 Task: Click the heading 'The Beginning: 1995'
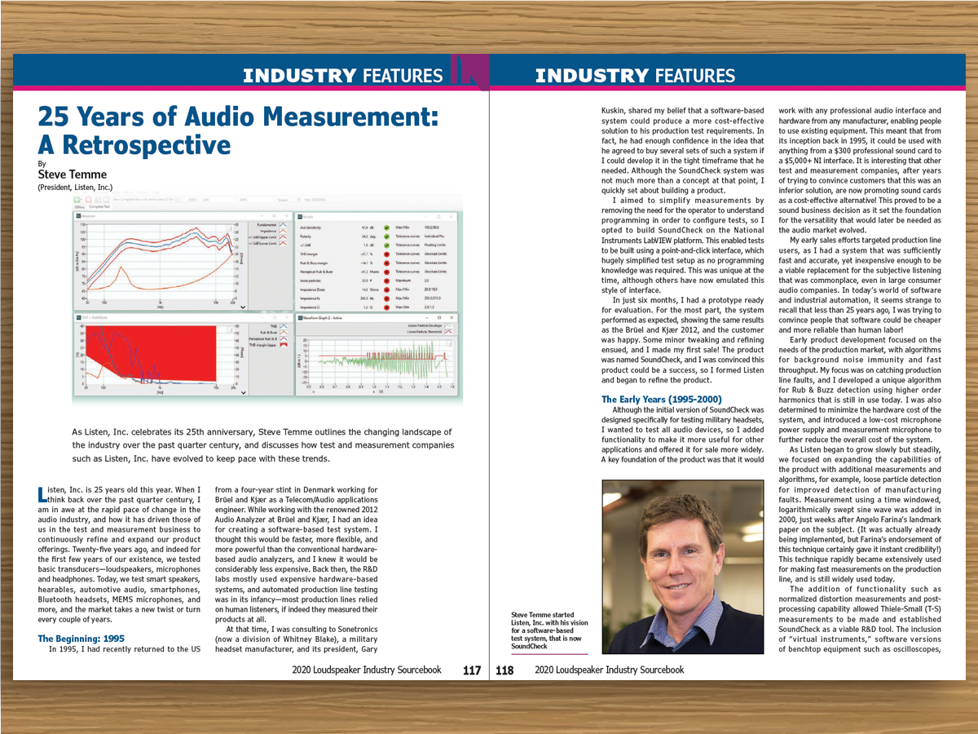(x=83, y=639)
